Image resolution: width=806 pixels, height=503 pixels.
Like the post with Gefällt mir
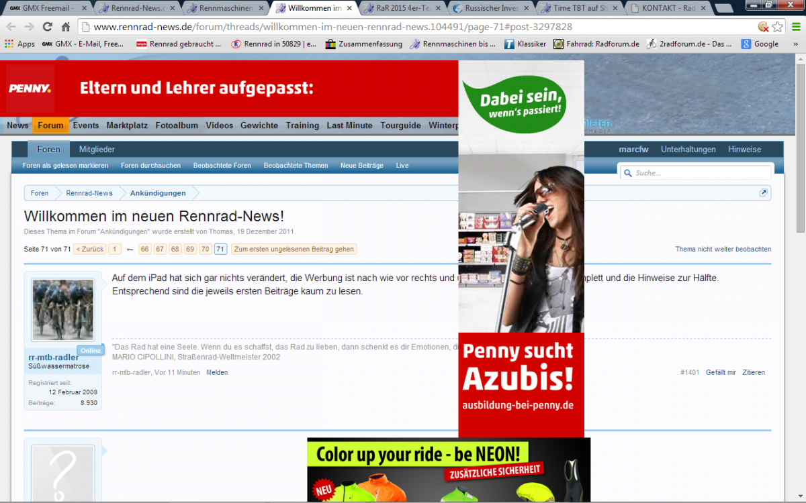point(721,372)
